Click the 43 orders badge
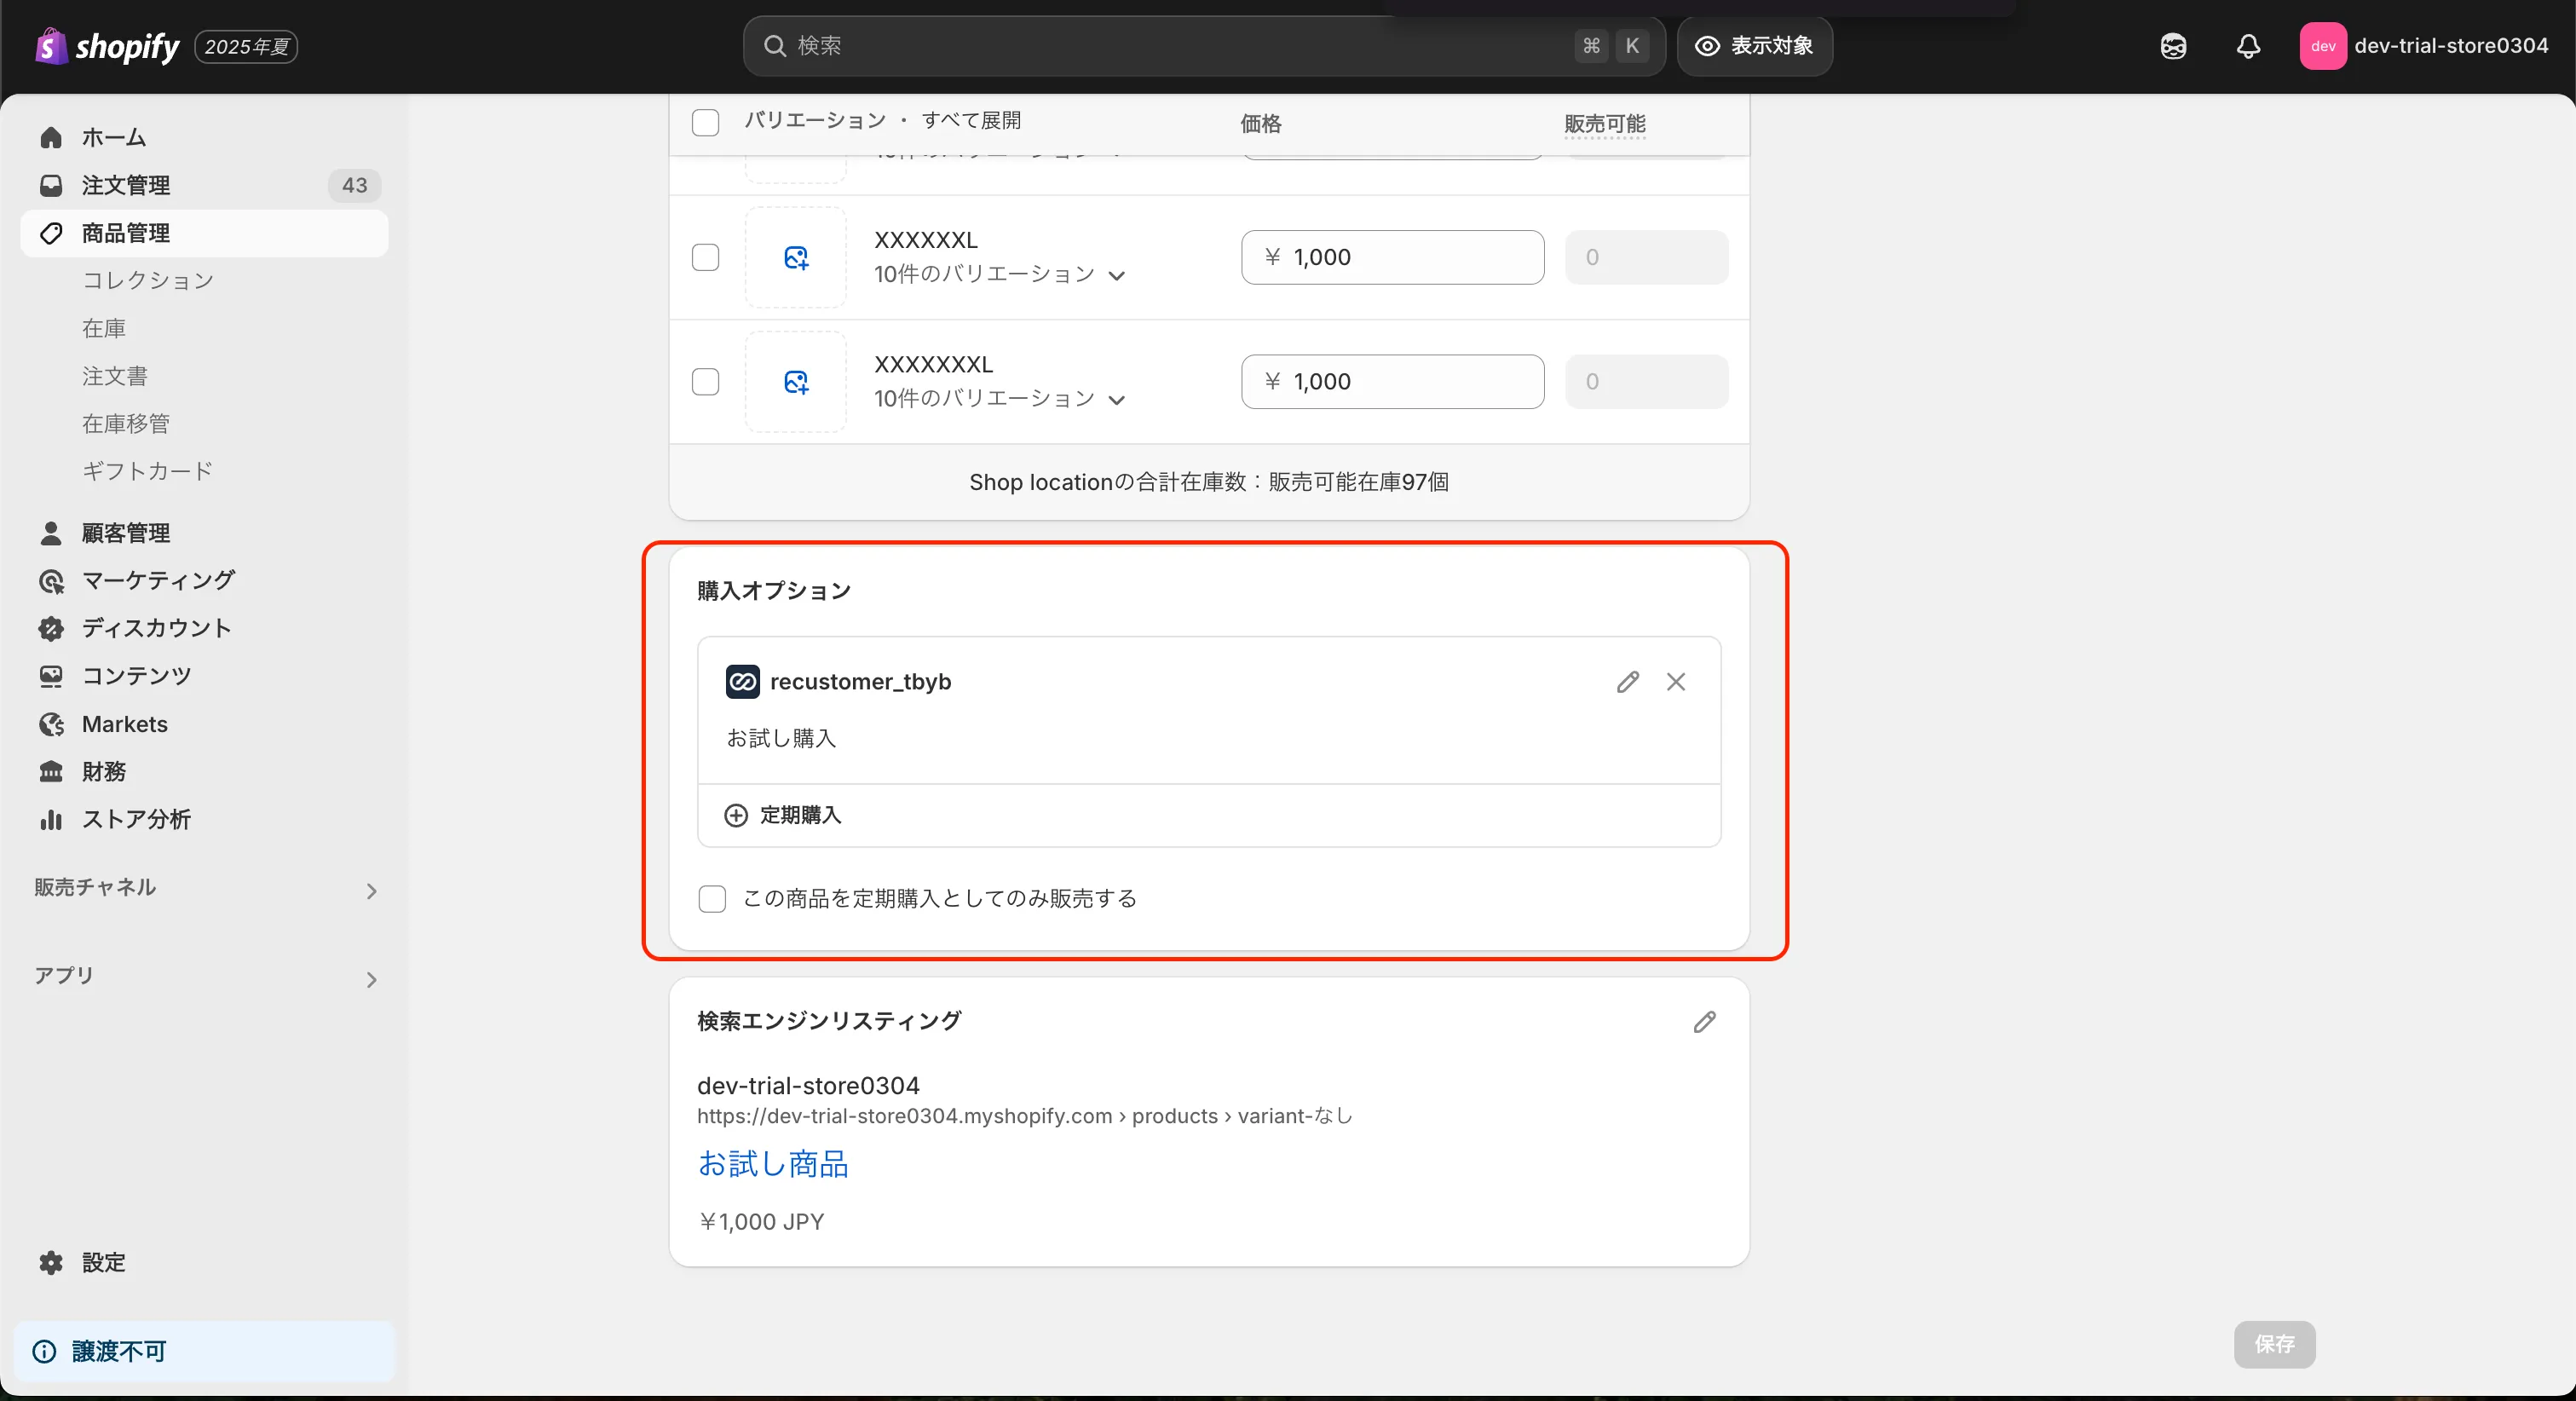2576x1401 pixels. tap(354, 185)
